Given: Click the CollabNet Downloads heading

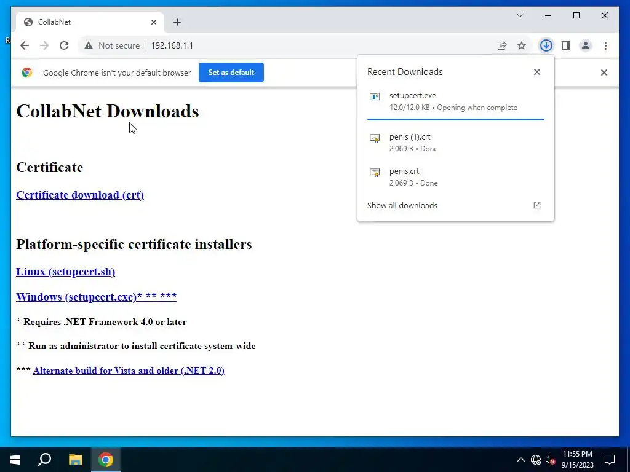Looking at the screenshot, I should point(107,111).
